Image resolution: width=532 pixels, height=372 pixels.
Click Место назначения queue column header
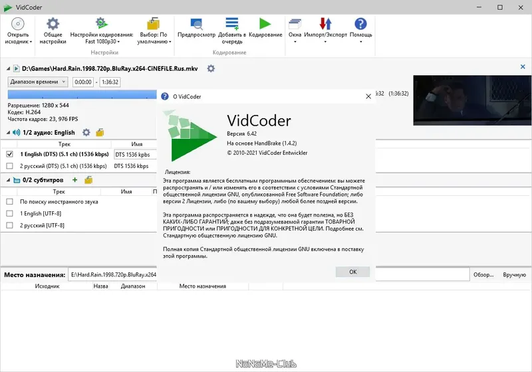click(x=203, y=286)
